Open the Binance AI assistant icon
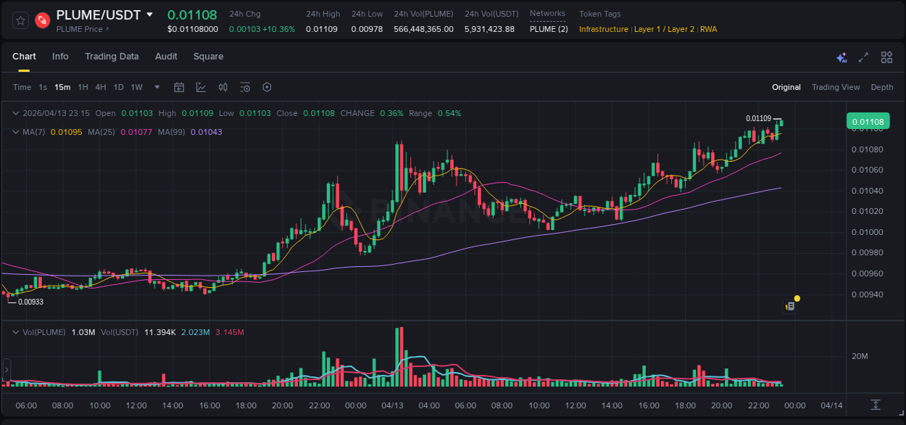 (x=841, y=57)
